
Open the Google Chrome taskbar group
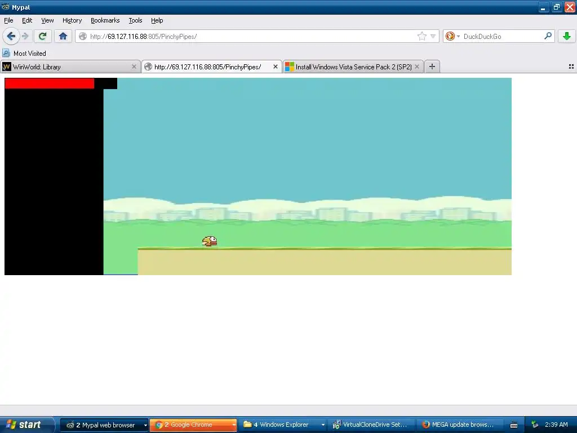pos(193,425)
